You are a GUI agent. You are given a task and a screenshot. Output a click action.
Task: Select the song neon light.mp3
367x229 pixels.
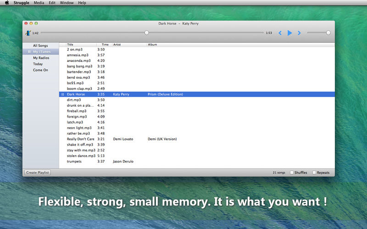[x=79, y=128]
